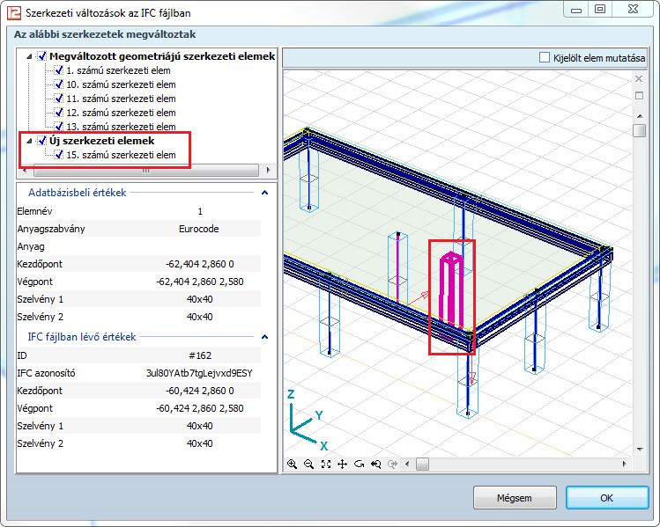The height and width of the screenshot is (527, 660).
Task: Select tree row 1. számú szerkezeti elem
Action: (118, 70)
